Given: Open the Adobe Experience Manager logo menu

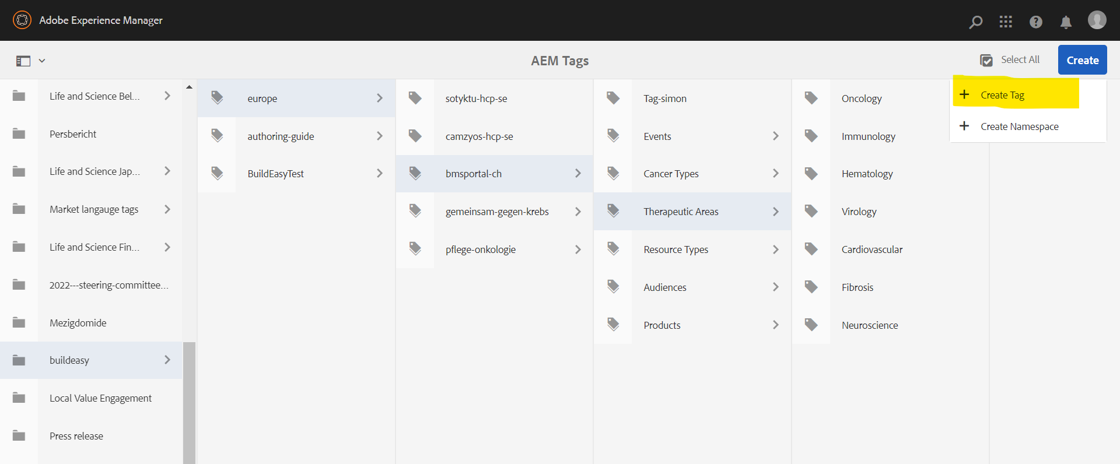Looking at the screenshot, I should 22,20.
